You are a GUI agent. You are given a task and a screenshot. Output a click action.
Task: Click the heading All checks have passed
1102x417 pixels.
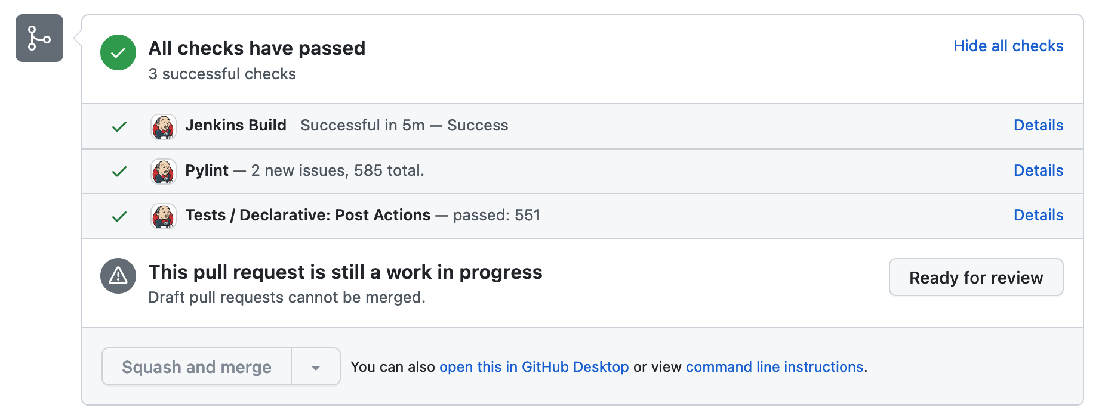[x=257, y=48]
